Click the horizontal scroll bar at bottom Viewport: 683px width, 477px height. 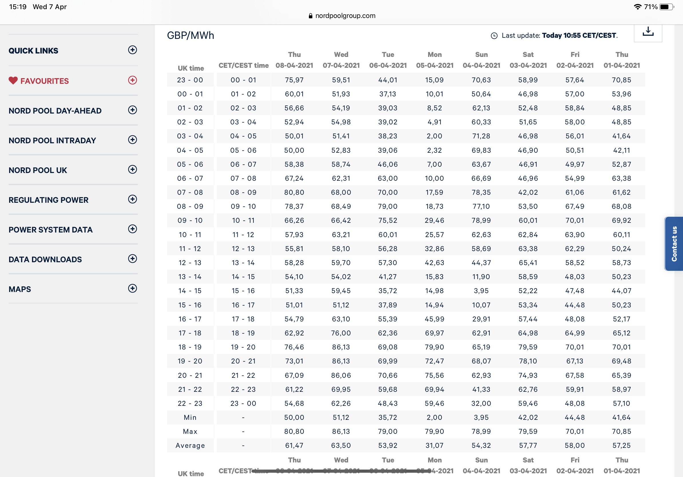(x=341, y=471)
